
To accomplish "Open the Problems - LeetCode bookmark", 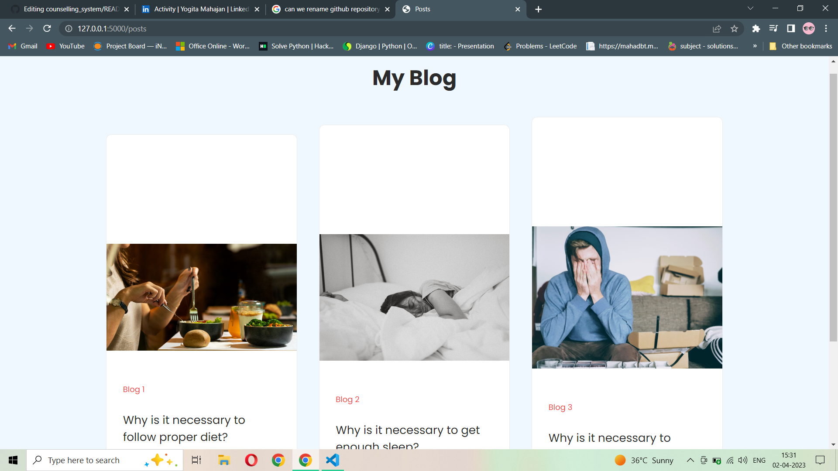I will pos(540,46).
